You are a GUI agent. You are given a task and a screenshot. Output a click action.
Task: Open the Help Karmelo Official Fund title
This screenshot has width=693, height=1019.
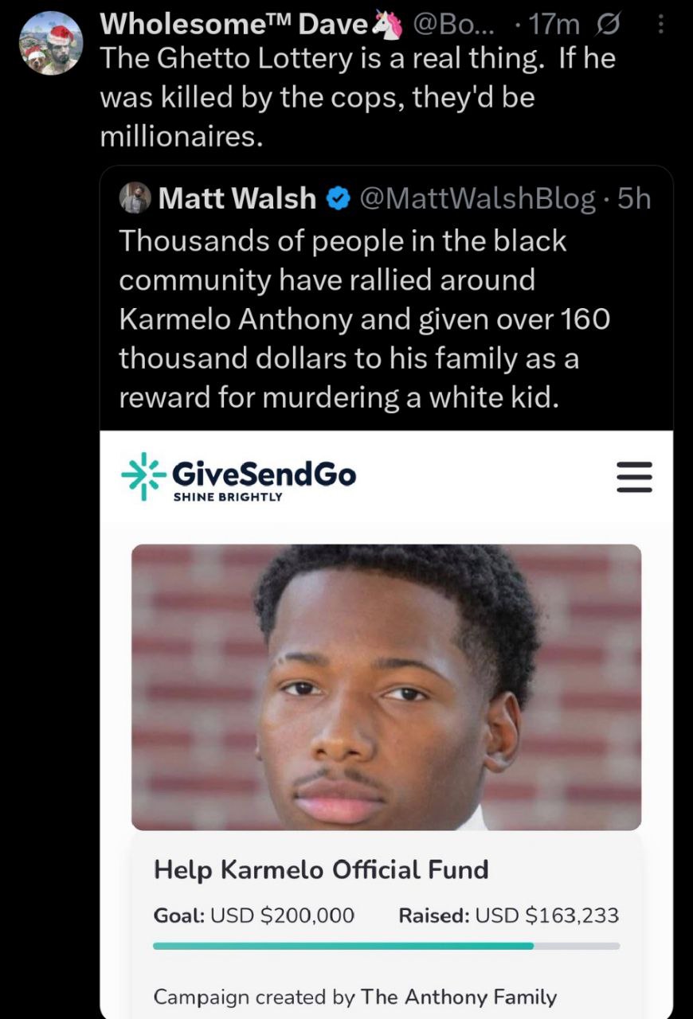click(321, 869)
